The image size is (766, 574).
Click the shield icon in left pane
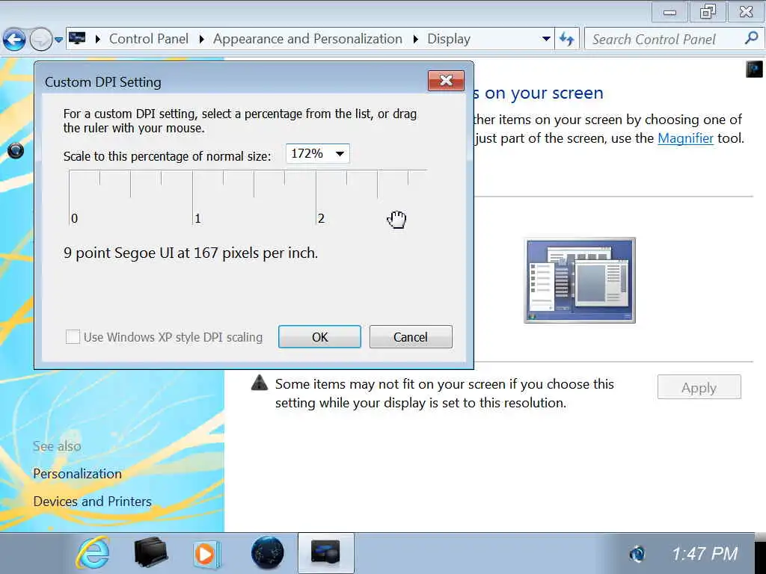click(x=16, y=151)
